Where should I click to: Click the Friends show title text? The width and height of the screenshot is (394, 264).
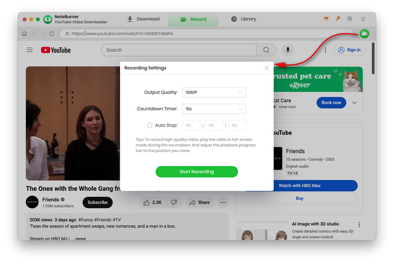click(x=295, y=151)
